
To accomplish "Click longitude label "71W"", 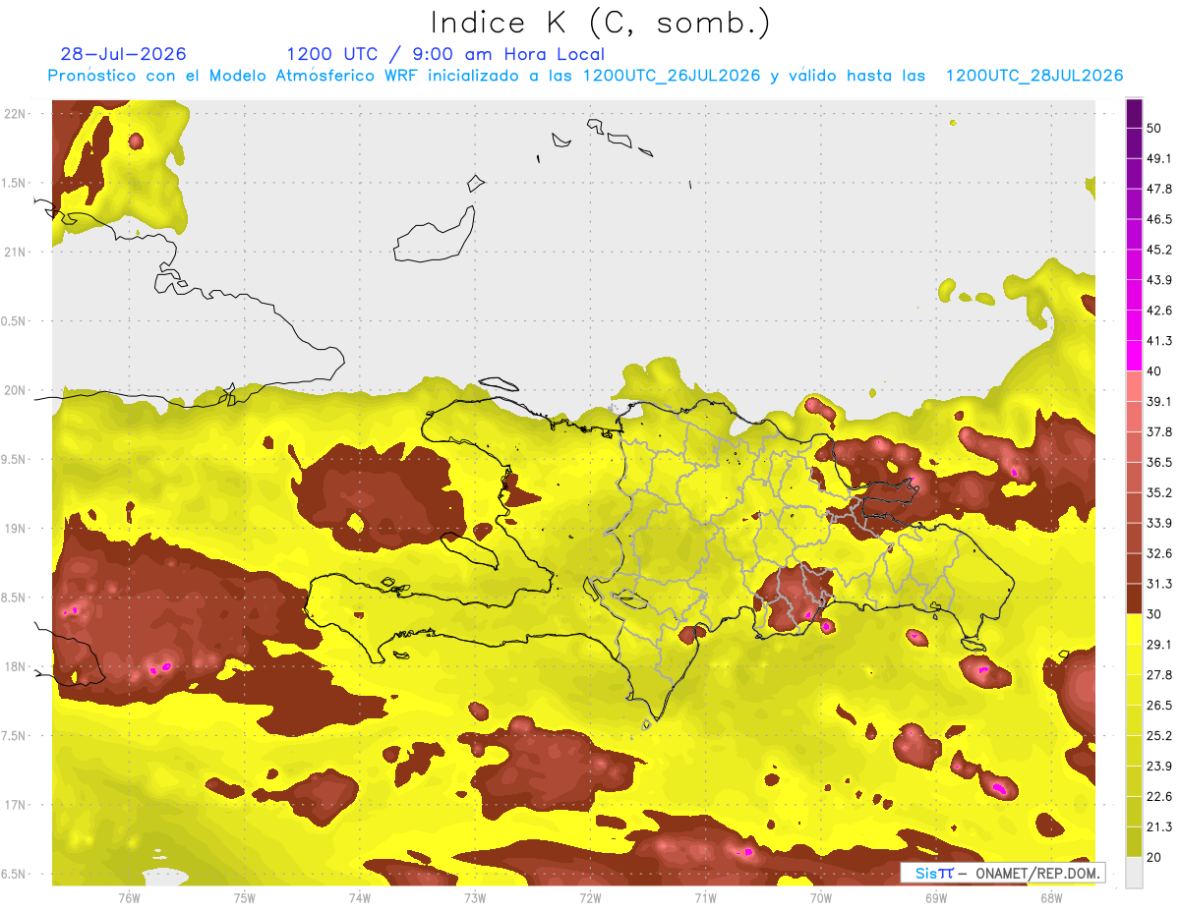I will tap(705, 897).
